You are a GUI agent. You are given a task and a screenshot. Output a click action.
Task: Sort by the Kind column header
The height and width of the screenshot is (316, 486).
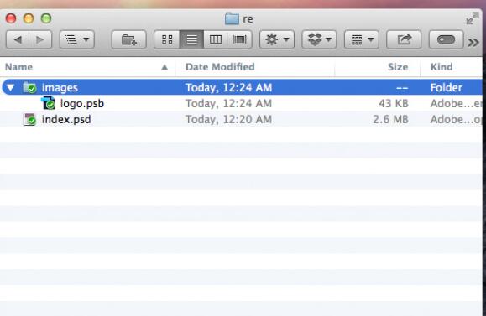452,67
